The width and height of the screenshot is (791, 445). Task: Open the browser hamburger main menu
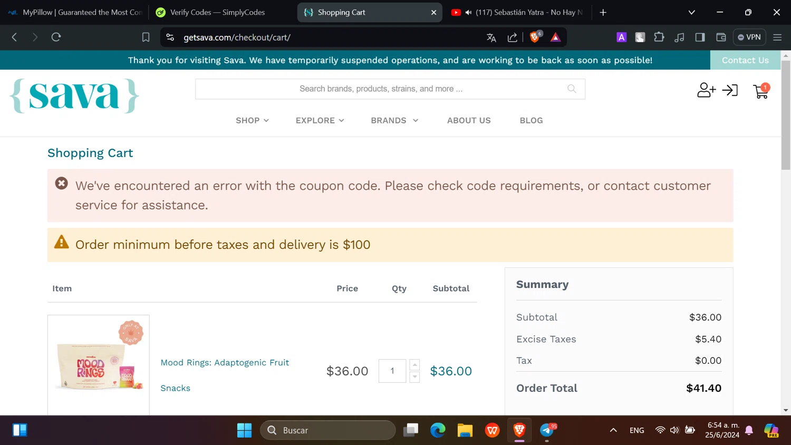coord(777,37)
